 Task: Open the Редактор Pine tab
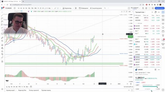[x=22, y=90]
